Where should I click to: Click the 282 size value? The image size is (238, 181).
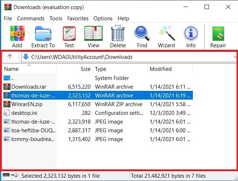pyautogui.click(x=86, y=113)
